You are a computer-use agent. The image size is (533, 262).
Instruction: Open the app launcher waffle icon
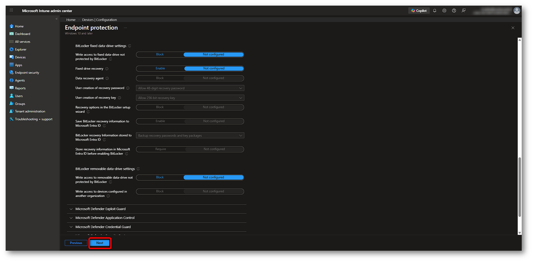(x=11, y=10)
